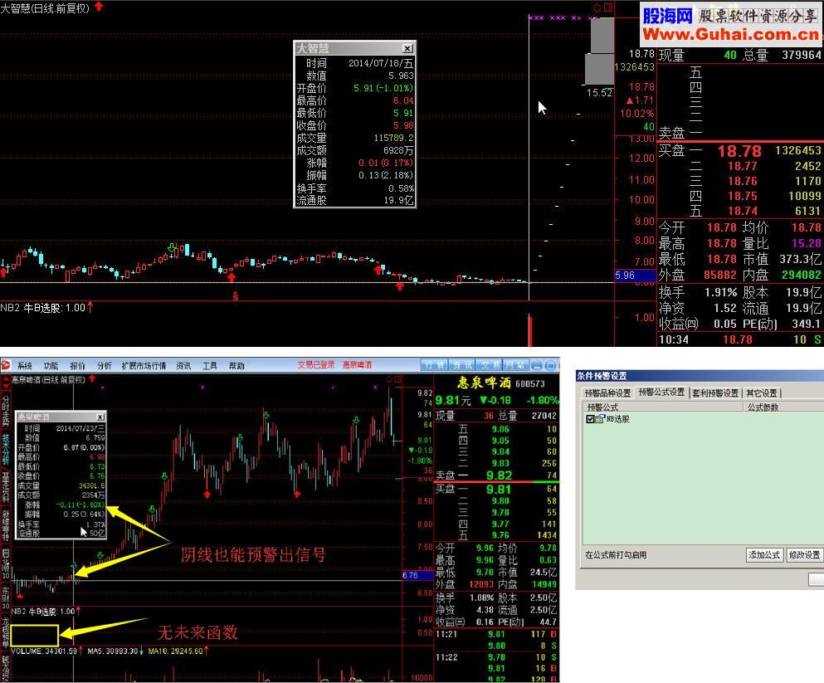This screenshot has width=824, height=683.
Task: Open the 功能 menu
Action: click(x=51, y=366)
